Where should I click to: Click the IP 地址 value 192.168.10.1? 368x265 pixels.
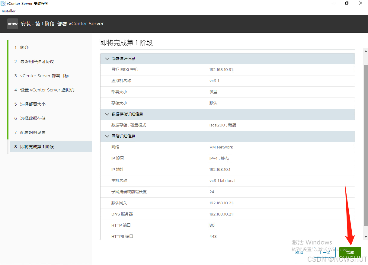[220, 170]
